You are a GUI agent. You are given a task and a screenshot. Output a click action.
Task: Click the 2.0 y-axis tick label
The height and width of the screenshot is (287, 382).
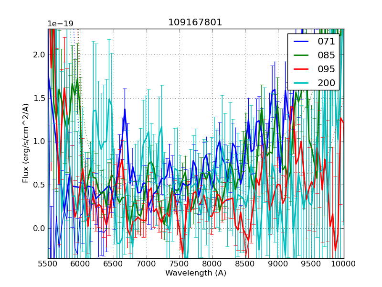[x=40, y=55]
